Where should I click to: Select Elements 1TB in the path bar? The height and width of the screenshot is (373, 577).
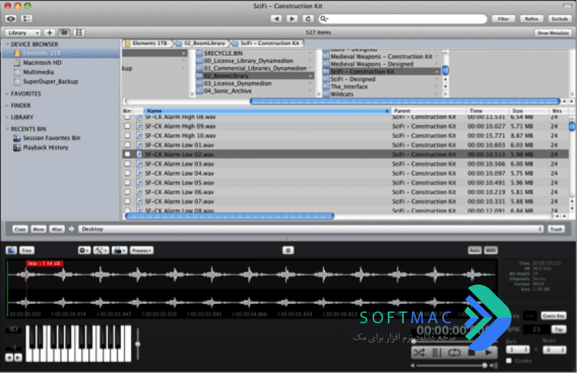click(146, 44)
